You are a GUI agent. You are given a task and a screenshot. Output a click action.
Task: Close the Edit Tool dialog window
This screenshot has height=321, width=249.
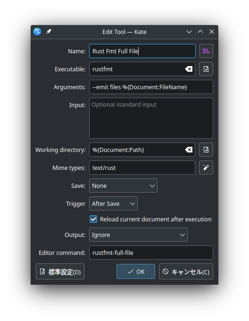pos(212,32)
